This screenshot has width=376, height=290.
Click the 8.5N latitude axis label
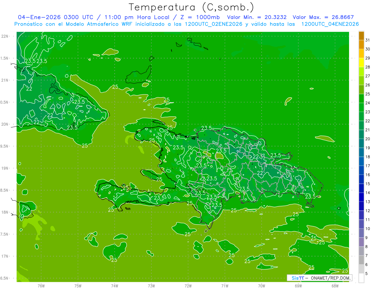click(5, 190)
